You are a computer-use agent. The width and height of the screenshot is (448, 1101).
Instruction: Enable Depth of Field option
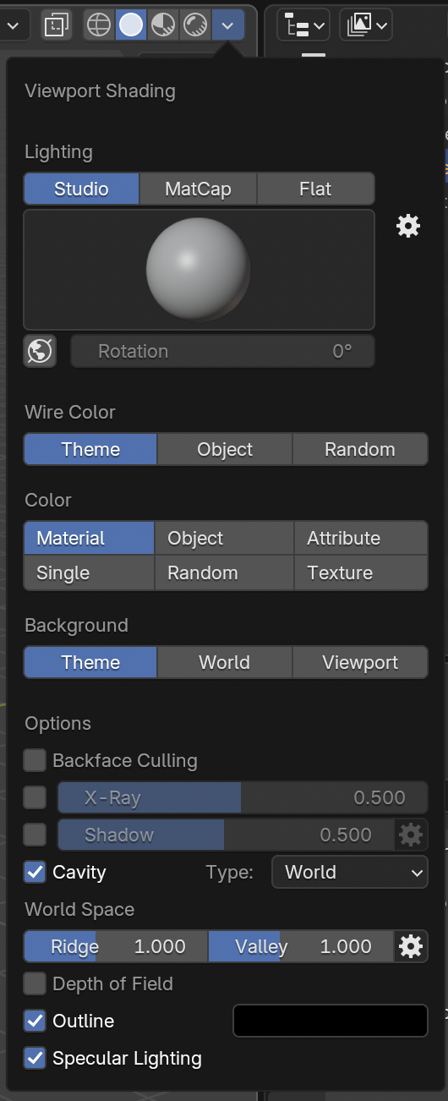pos(35,983)
